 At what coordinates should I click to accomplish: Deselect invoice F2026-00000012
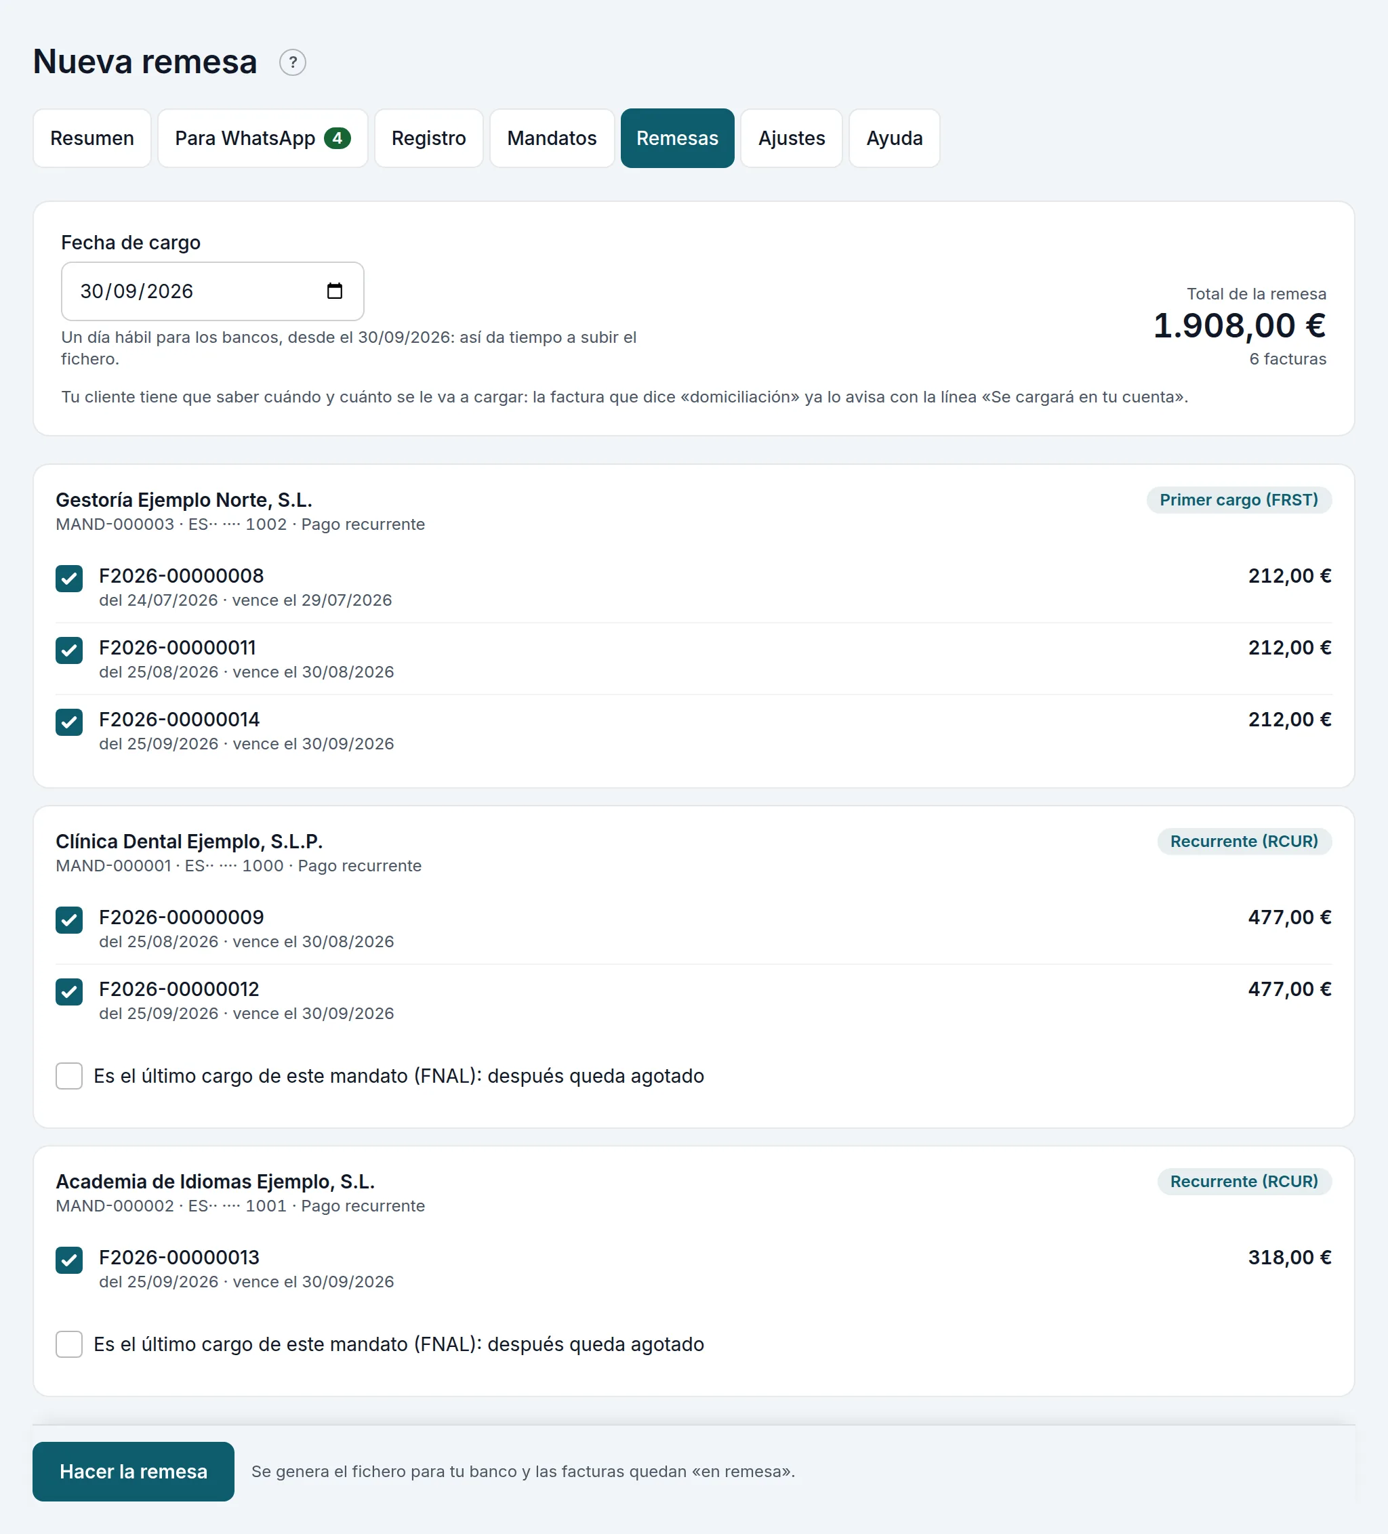click(x=69, y=992)
